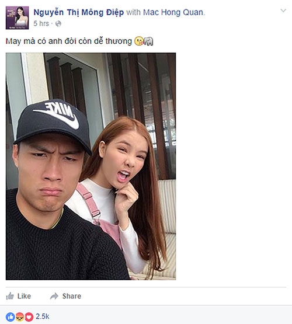The image size is (292, 324).
Task: Open Mac Hong Quan profile link
Action: pos(173,12)
